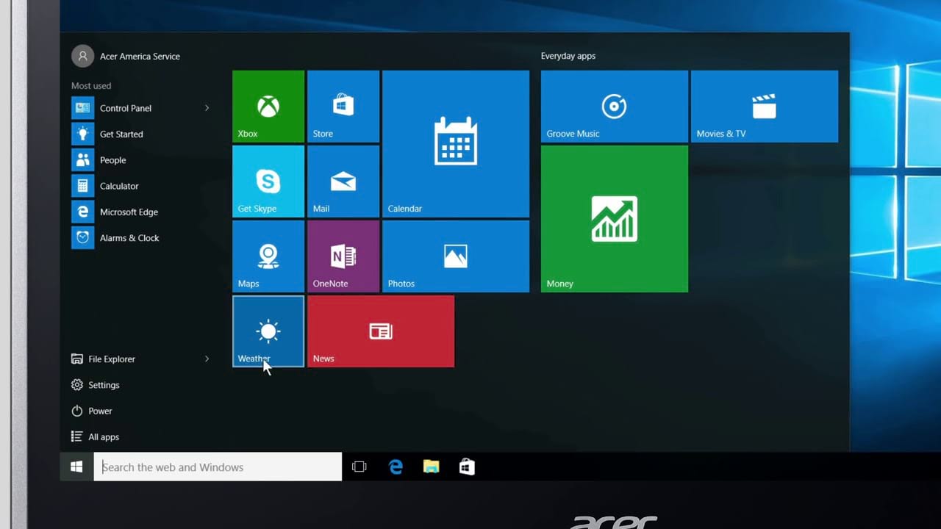
Task: Launch the Store tile
Action: coord(343,107)
